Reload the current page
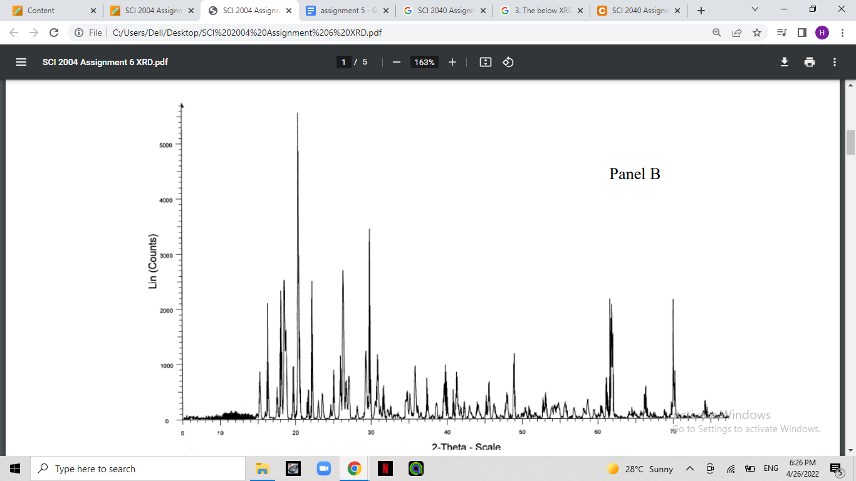The height and width of the screenshot is (481, 856). tap(54, 33)
